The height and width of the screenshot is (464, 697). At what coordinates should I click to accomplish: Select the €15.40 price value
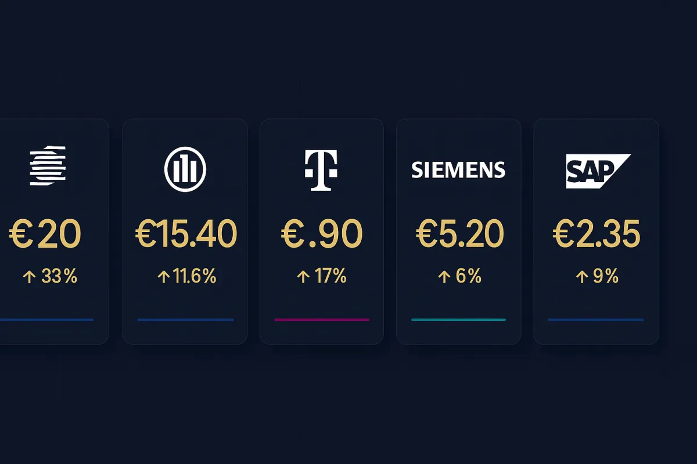(x=186, y=234)
